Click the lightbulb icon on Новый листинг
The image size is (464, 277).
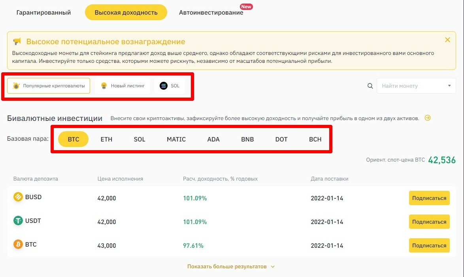(104, 86)
